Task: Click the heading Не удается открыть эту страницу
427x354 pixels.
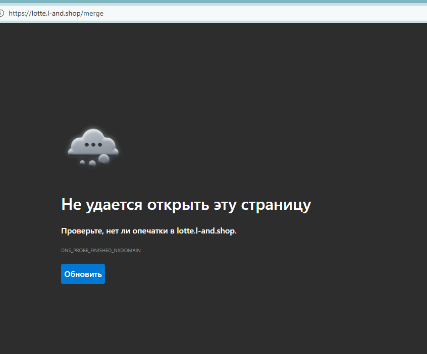Action: (186, 205)
